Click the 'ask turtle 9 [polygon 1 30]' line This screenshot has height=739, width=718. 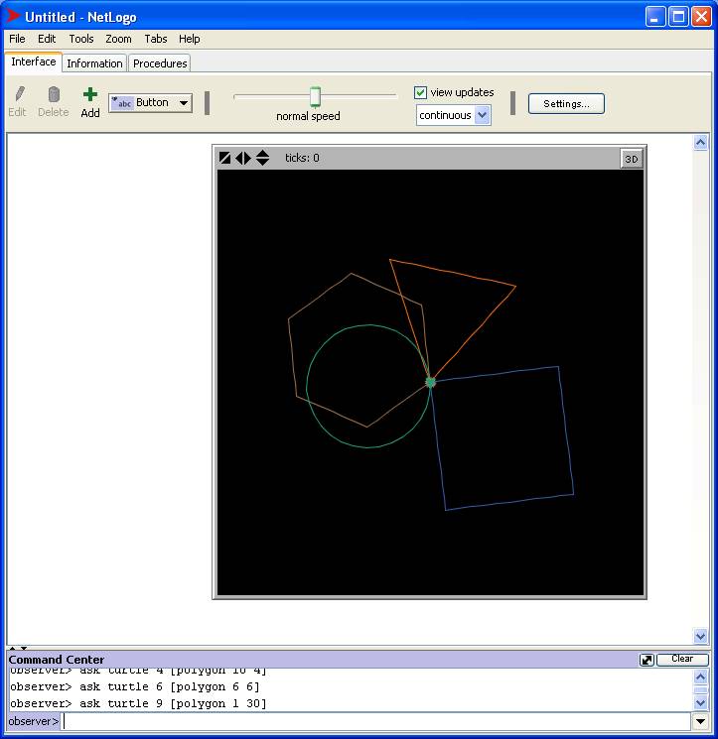173,703
